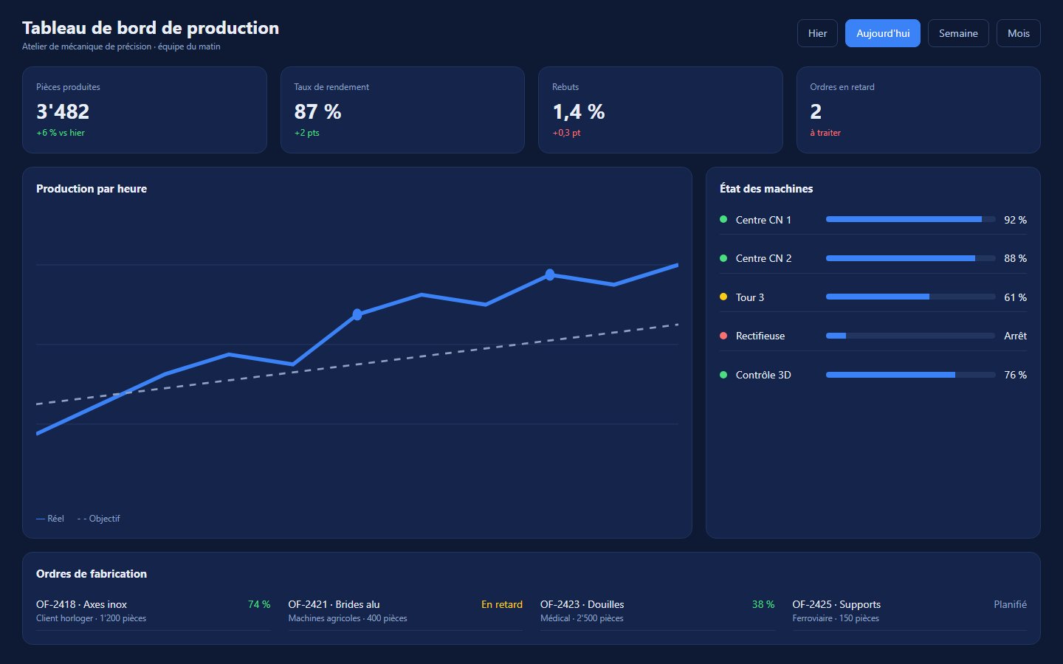The image size is (1063, 664).
Task: Click the Rectifieuse load progress bar
Action: pyautogui.click(x=911, y=336)
